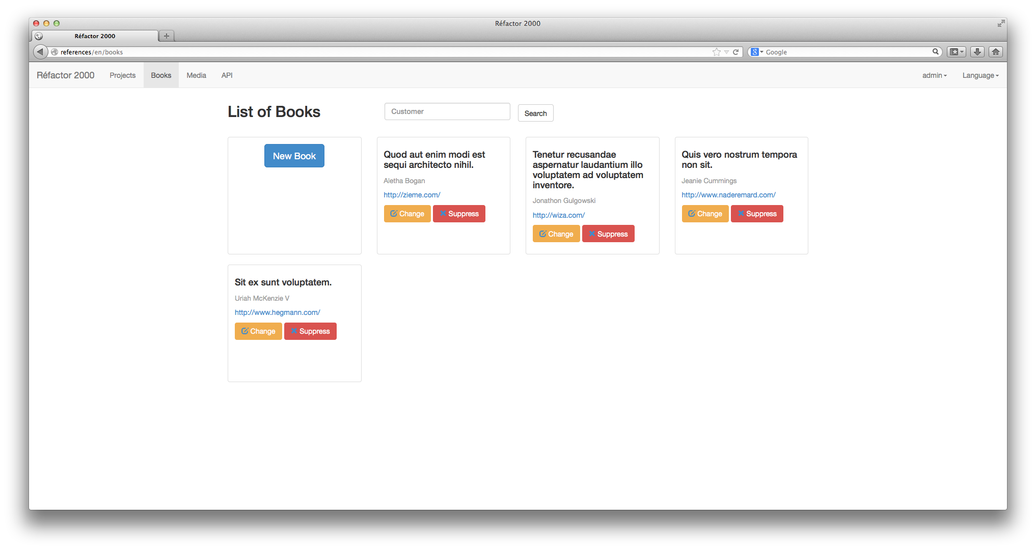The height and width of the screenshot is (550, 1036).
Task: Suppress the book by Jeanie Cummings
Action: [x=757, y=214]
